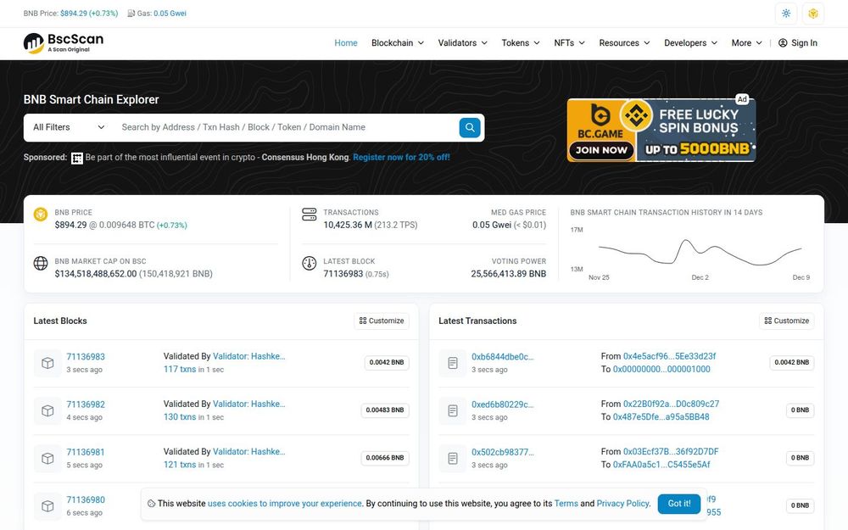This screenshot has height=530, width=848.
Task: Accept cookies with Got it! button
Action: click(x=679, y=504)
